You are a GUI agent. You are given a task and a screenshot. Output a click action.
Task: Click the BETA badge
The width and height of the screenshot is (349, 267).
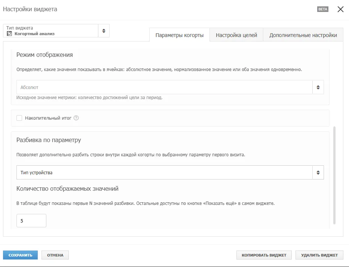pos(323,9)
